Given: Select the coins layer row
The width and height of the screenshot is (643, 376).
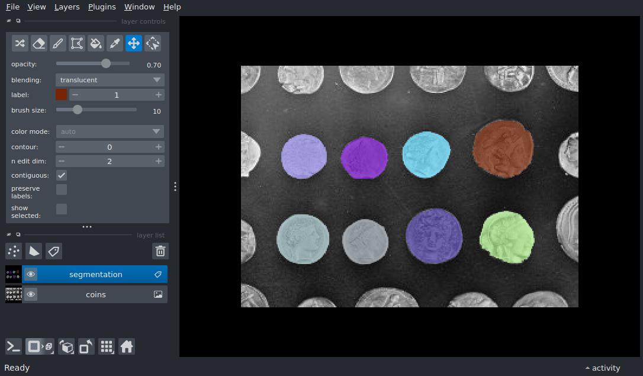Looking at the screenshot, I should click(86, 294).
